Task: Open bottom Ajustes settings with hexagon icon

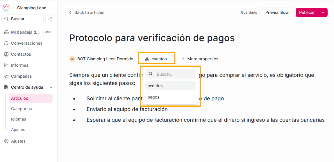Action: 18,141
